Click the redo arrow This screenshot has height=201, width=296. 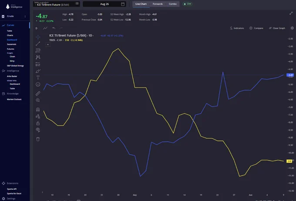click(x=61, y=28)
